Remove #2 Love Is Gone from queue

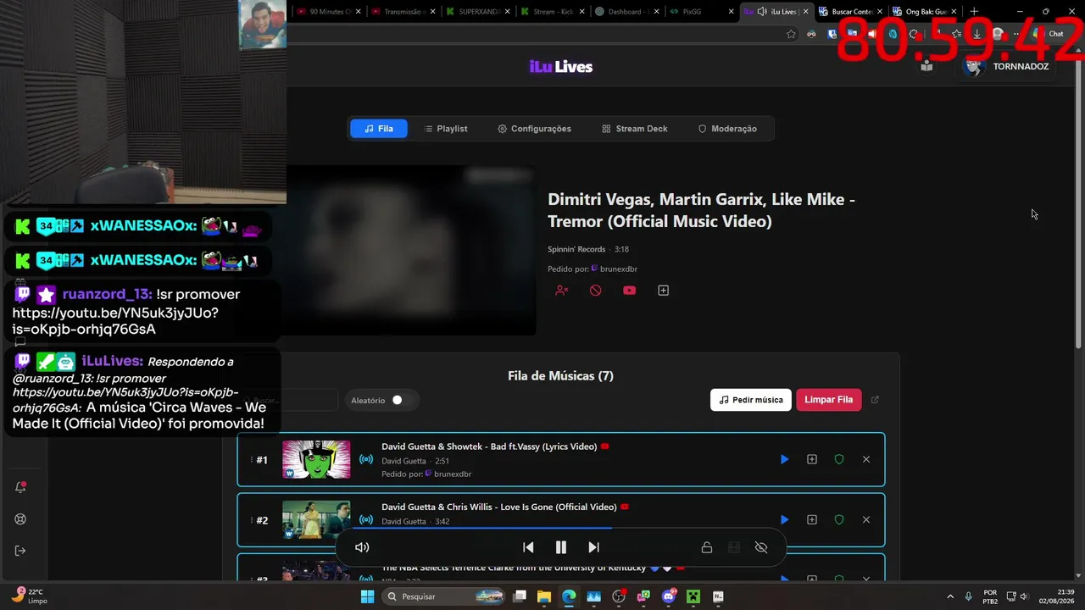(x=866, y=519)
